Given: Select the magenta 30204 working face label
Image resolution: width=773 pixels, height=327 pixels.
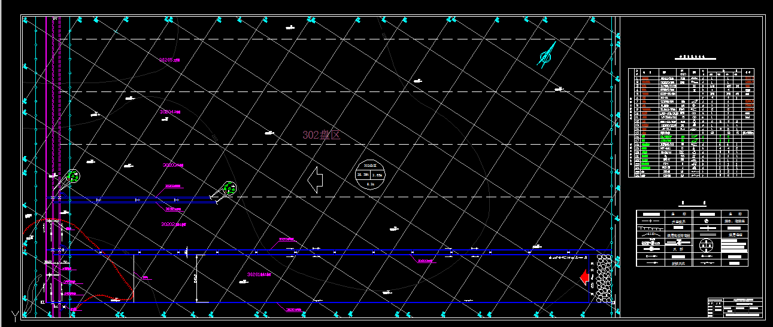Looking at the screenshot, I should coord(170,112).
